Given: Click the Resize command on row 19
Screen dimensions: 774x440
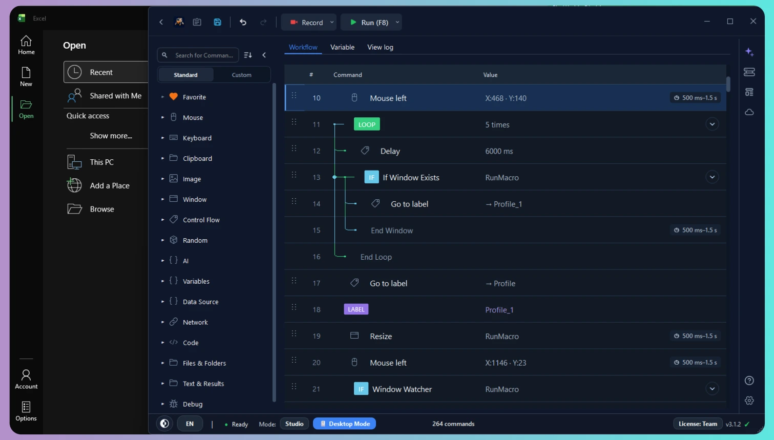Looking at the screenshot, I should pyautogui.click(x=506, y=336).
